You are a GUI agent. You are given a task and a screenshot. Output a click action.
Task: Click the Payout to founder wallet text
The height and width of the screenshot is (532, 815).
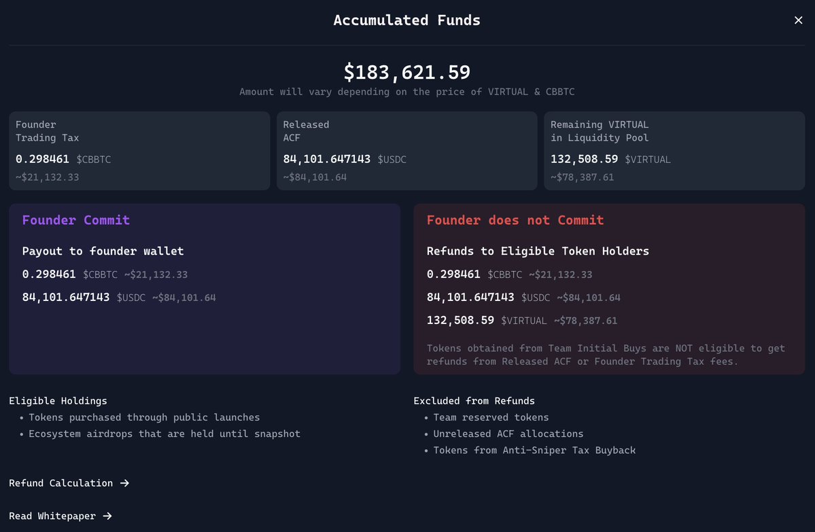[x=103, y=251]
